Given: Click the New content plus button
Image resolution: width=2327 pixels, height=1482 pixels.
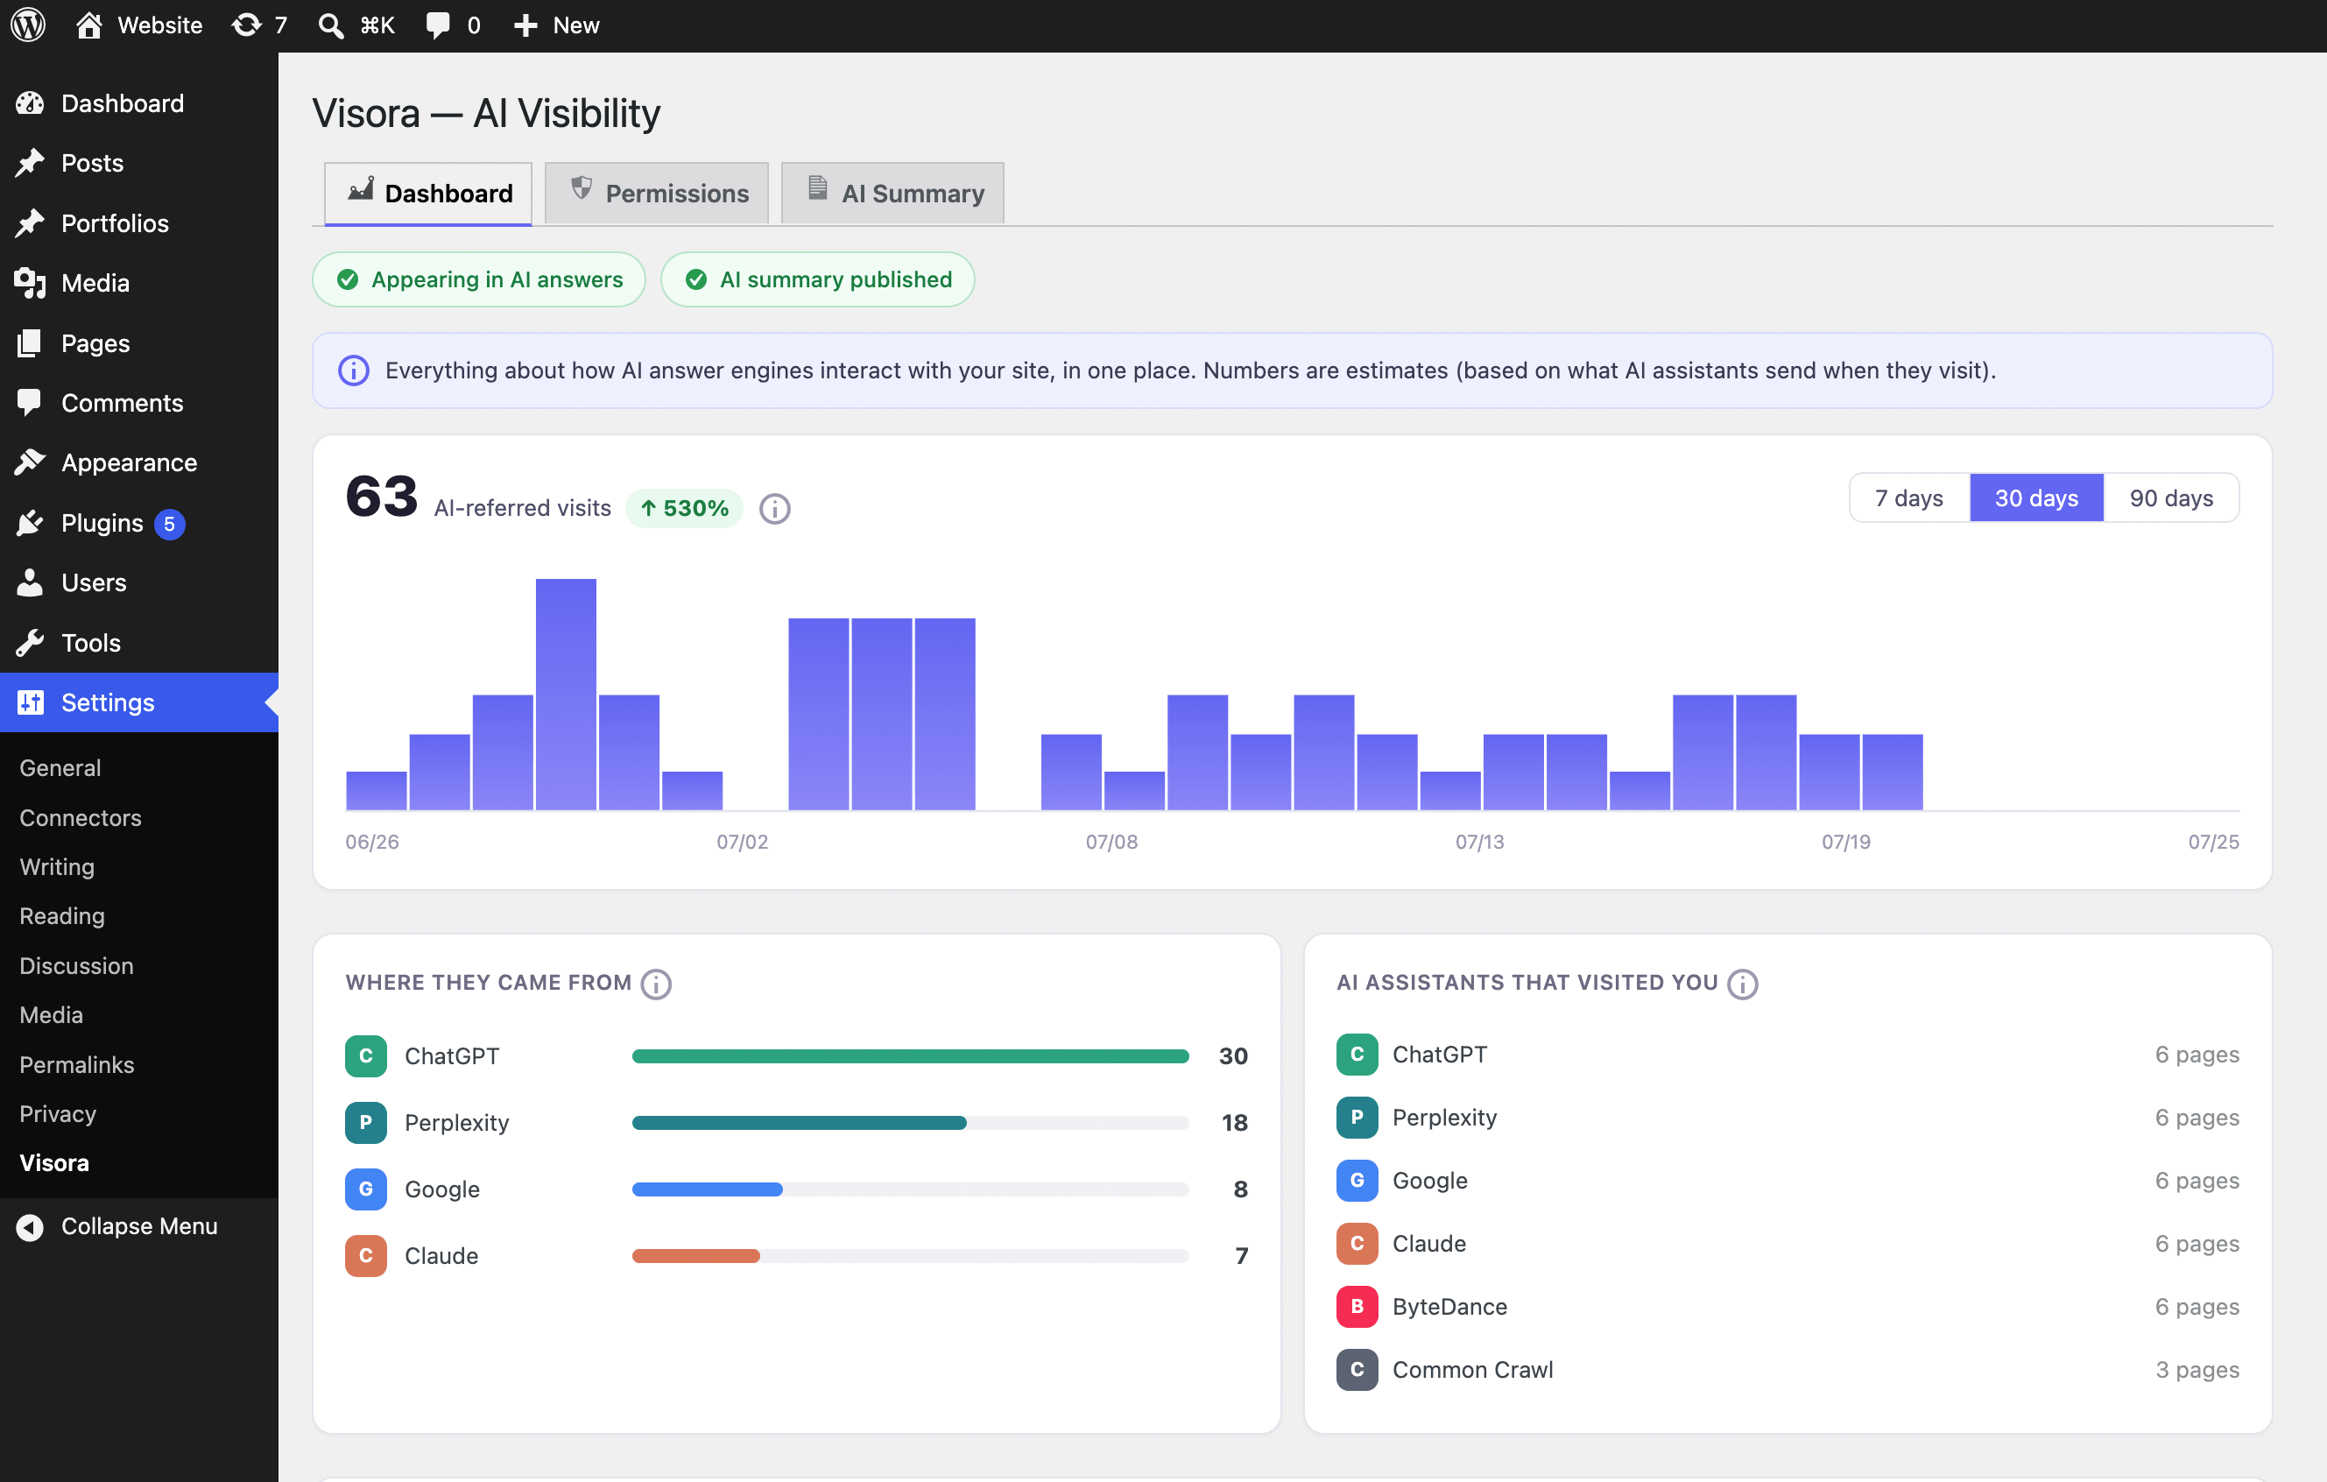Looking at the screenshot, I should click(x=557, y=25).
